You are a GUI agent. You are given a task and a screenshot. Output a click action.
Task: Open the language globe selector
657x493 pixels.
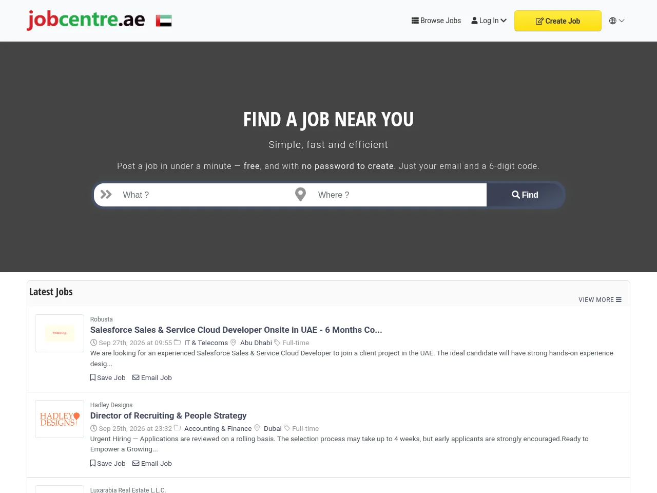(x=616, y=21)
